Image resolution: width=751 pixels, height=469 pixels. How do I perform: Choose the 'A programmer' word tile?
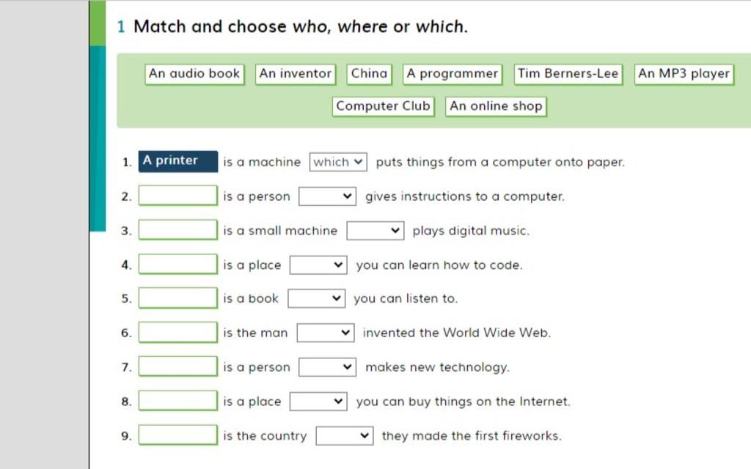(453, 74)
